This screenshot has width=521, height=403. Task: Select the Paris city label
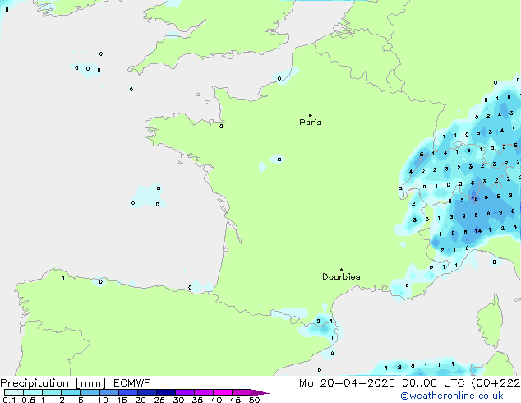[311, 123]
